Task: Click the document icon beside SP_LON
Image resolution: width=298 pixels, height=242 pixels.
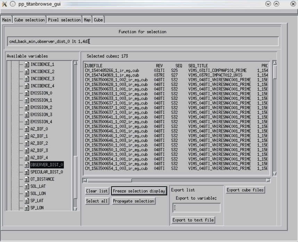Action: [27, 208]
